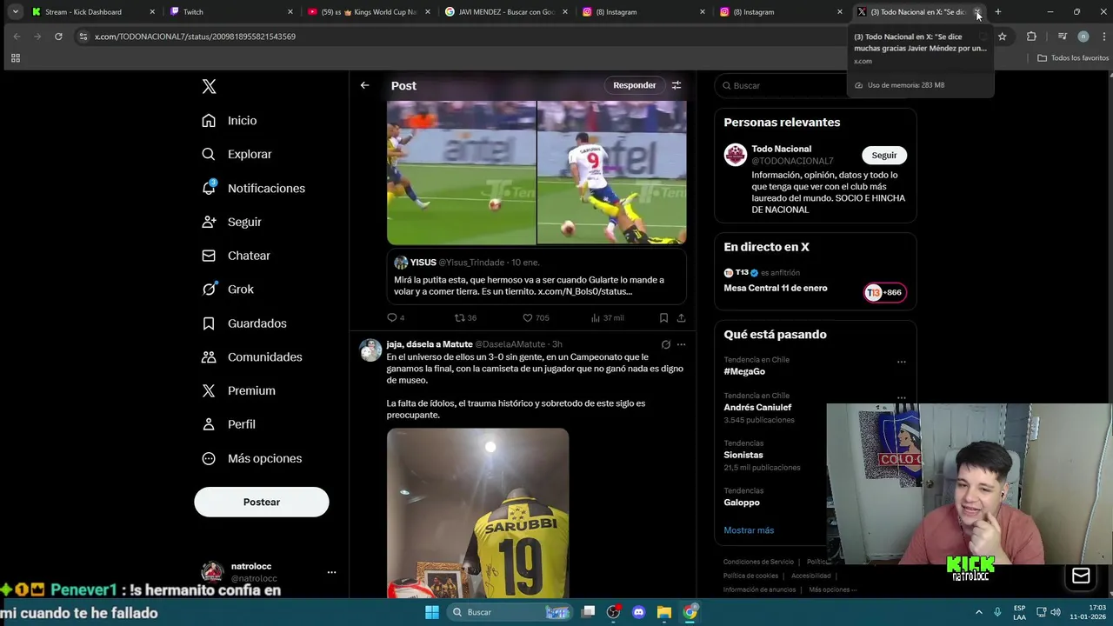The width and height of the screenshot is (1113, 626).
Task: Open Más opciones in sidebar
Action: click(x=251, y=458)
